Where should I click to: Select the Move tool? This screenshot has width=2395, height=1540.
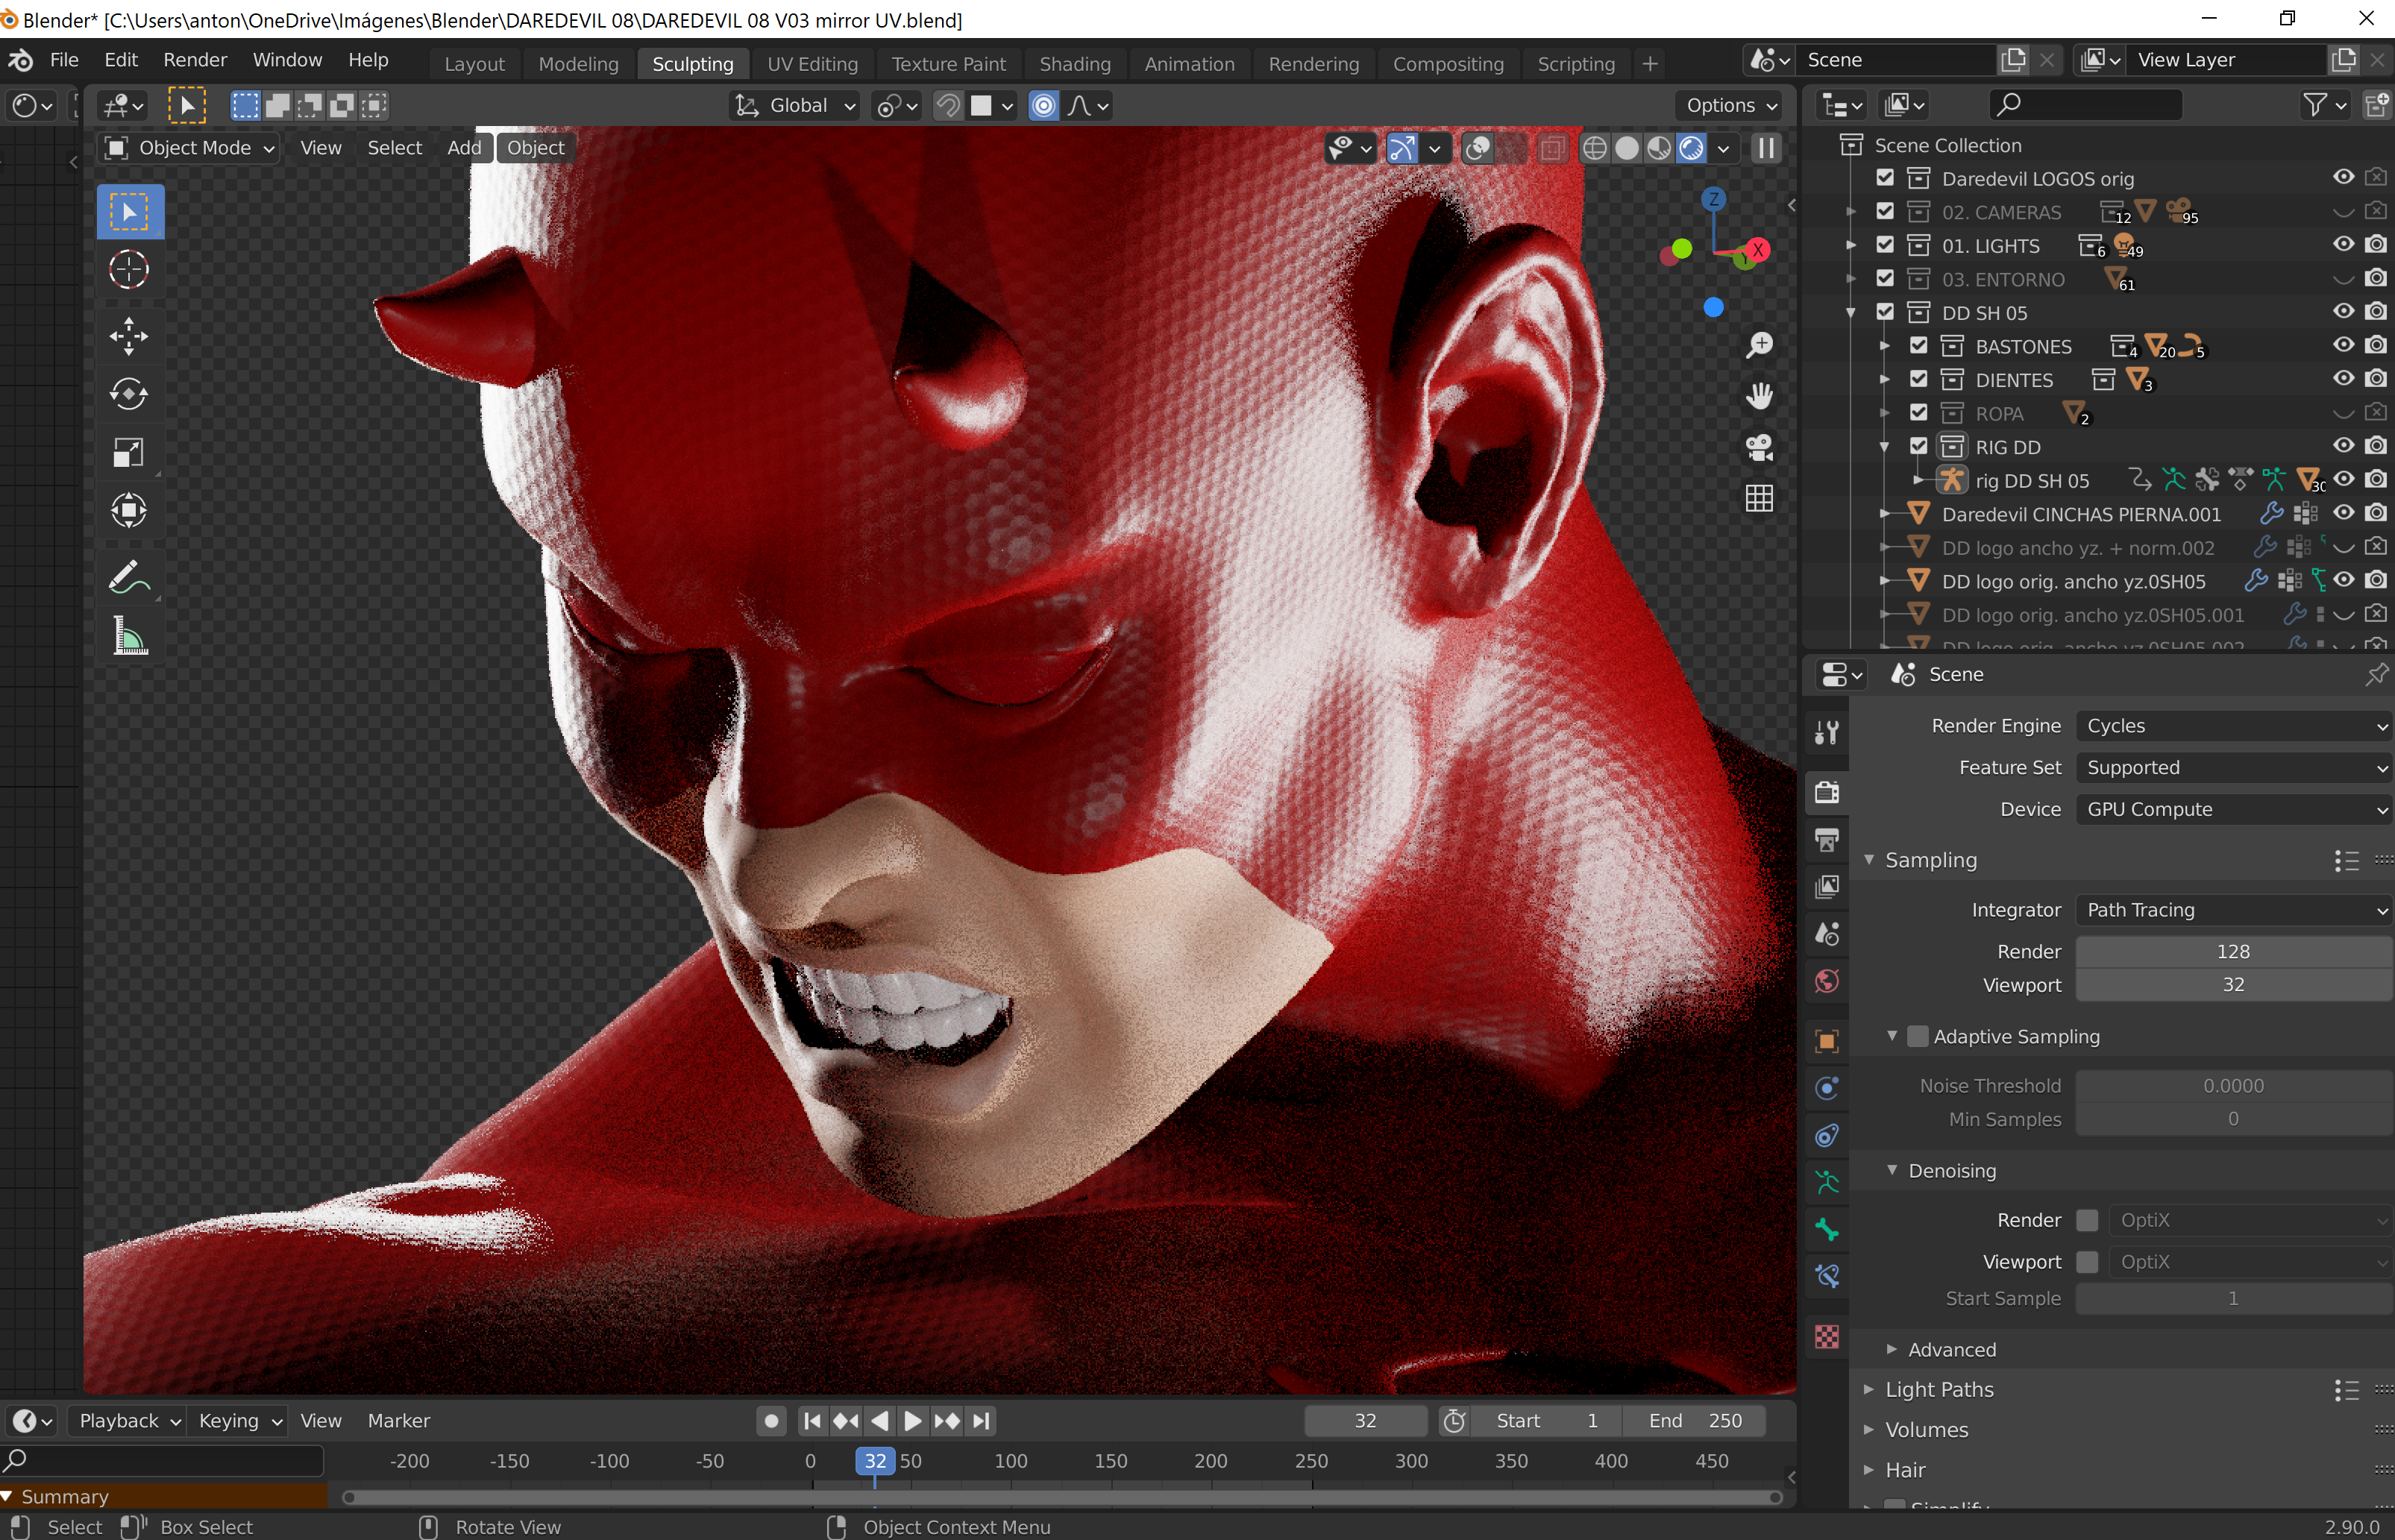[x=129, y=336]
